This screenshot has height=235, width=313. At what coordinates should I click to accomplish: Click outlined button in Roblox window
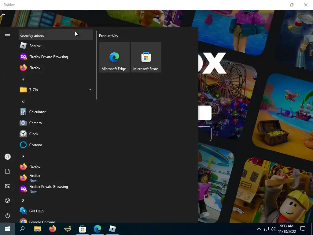pyautogui.click(x=204, y=134)
